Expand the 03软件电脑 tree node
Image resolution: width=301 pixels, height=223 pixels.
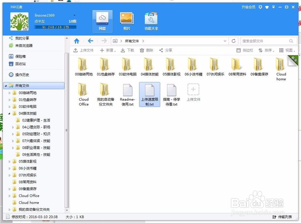[x=9, y=107]
